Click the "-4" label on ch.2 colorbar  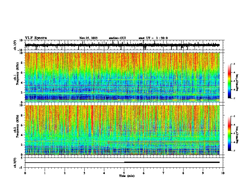click(234, 125)
